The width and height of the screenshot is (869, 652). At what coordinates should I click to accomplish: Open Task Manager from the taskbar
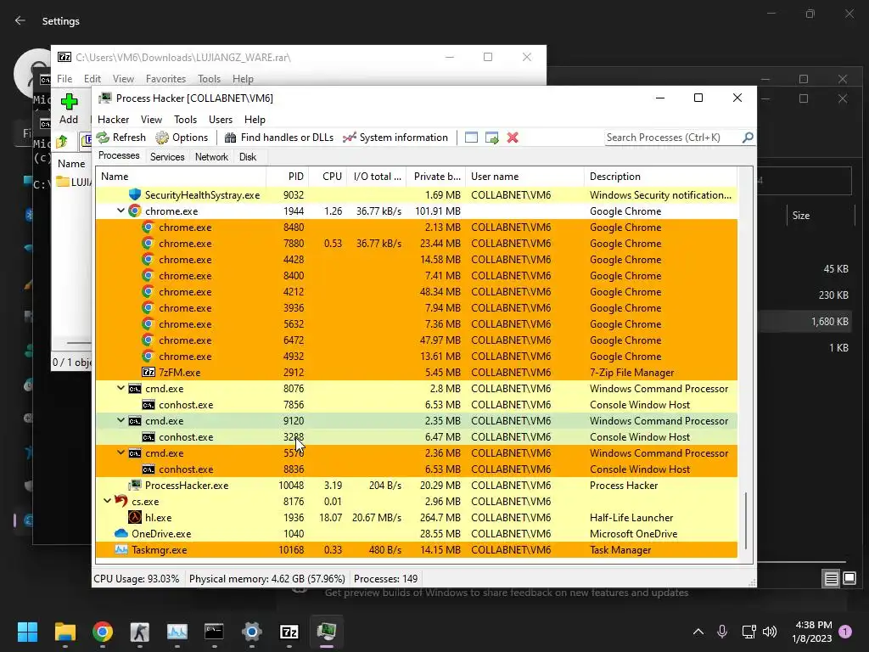(x=177, y=632)
